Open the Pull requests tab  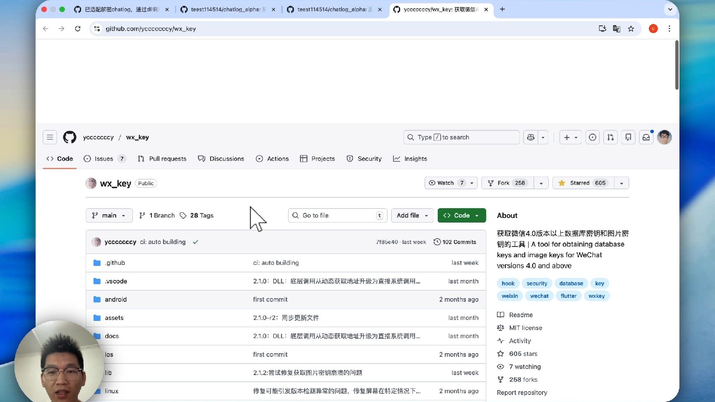[x=162, y=159]
